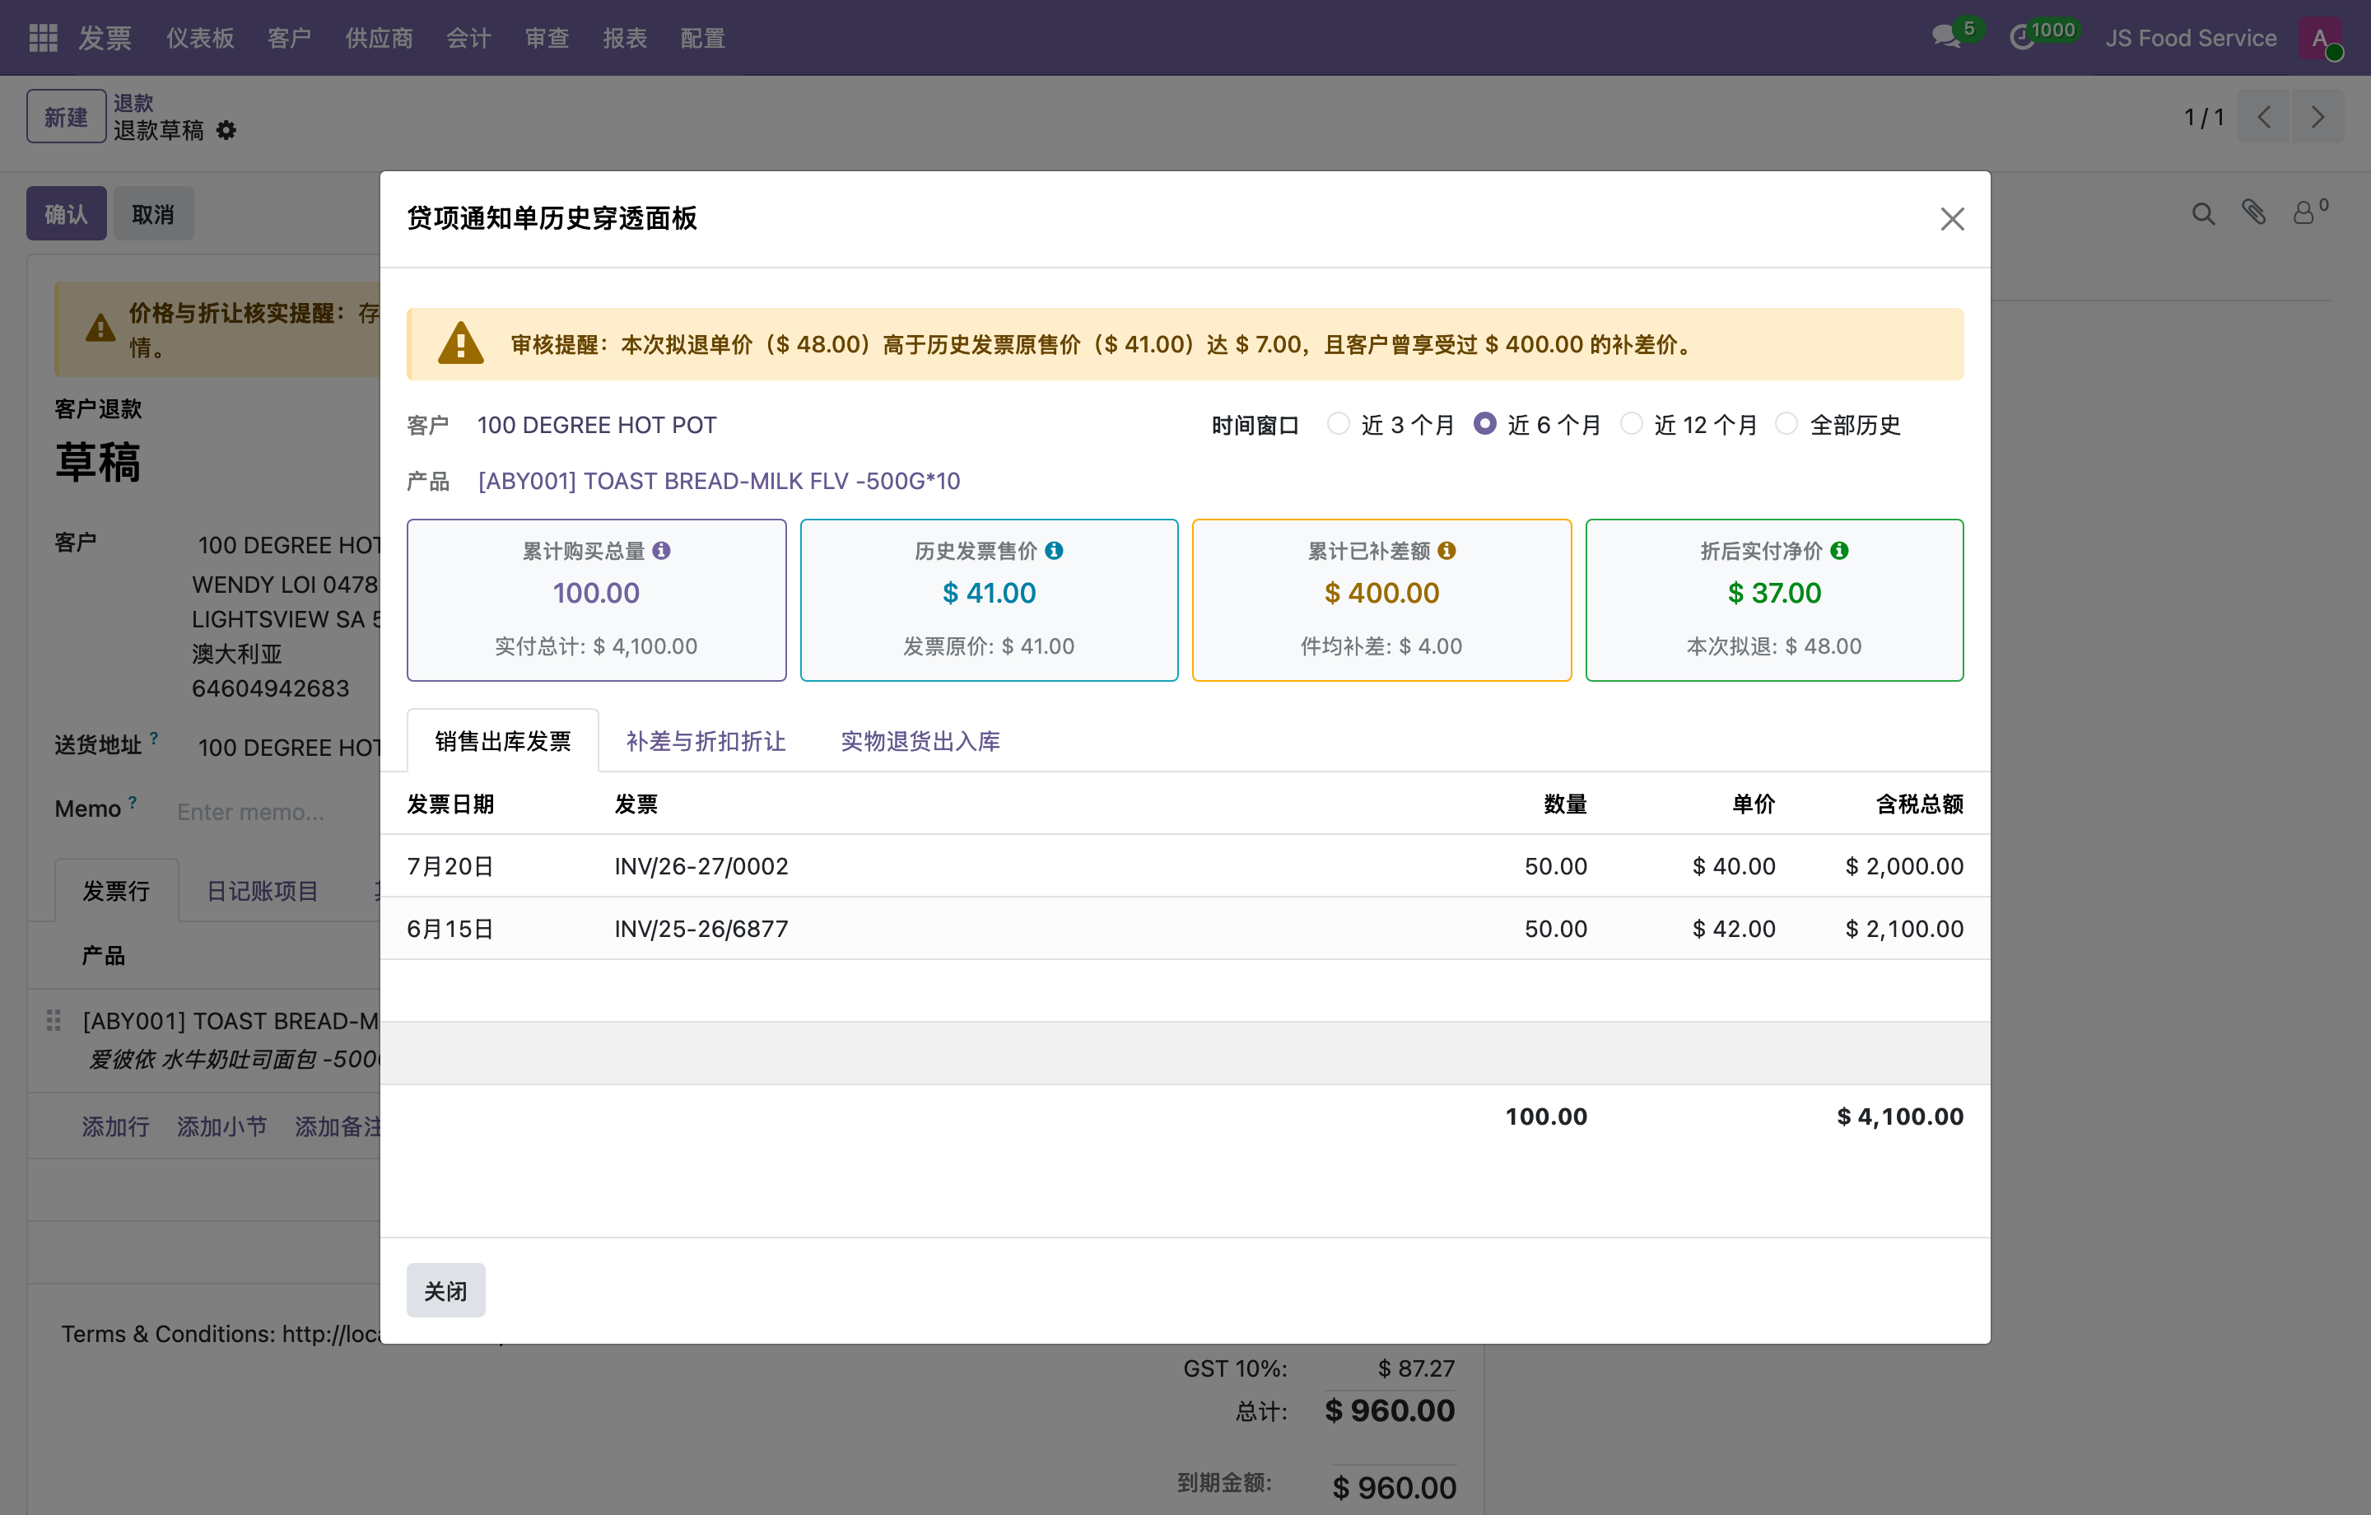Go to previous record arrow

click(2264, 117)
